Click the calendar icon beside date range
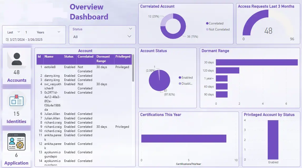 tap(7, 40)
